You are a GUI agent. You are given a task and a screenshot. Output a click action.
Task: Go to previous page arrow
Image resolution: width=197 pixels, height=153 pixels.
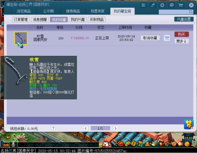click(86, 128)
